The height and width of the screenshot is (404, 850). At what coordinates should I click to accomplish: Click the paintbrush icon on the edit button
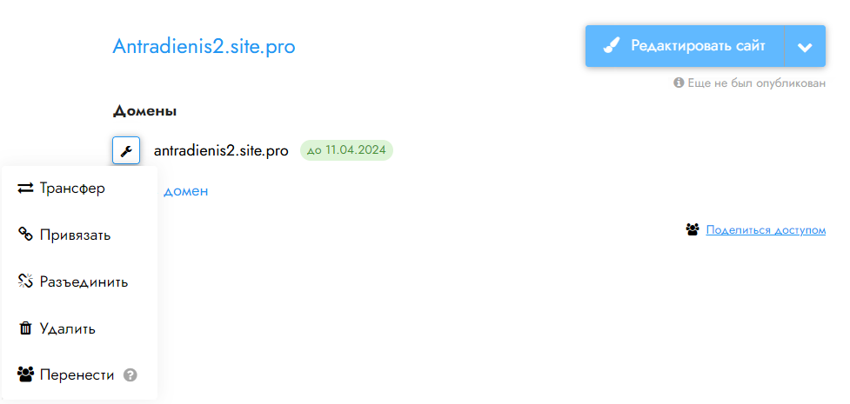click(x=612, y=46)
